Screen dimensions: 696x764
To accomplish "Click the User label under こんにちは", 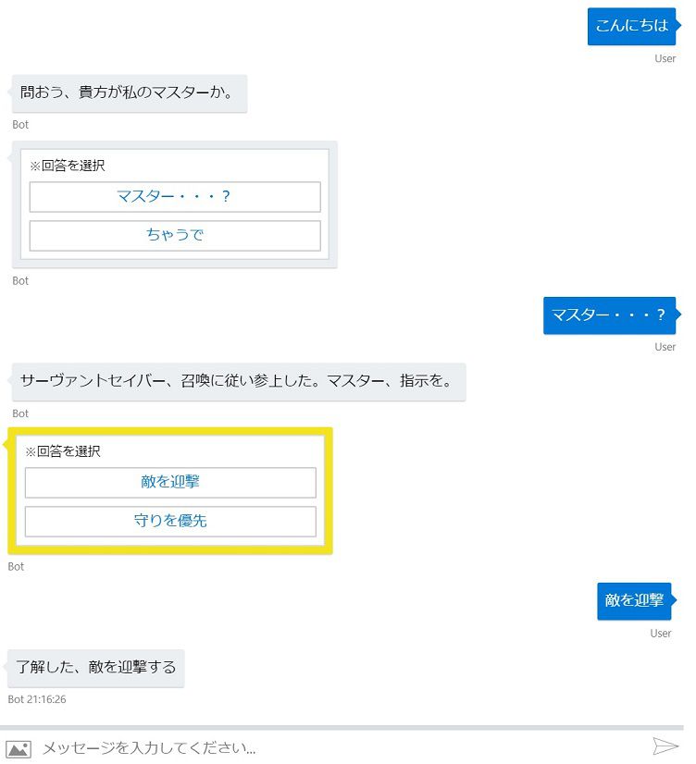I will (x=665, y=58).
